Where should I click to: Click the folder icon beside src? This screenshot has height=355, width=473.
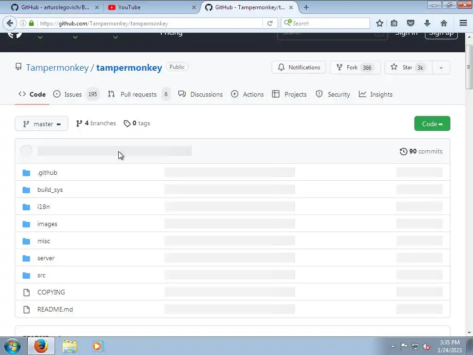coord(26,275)
